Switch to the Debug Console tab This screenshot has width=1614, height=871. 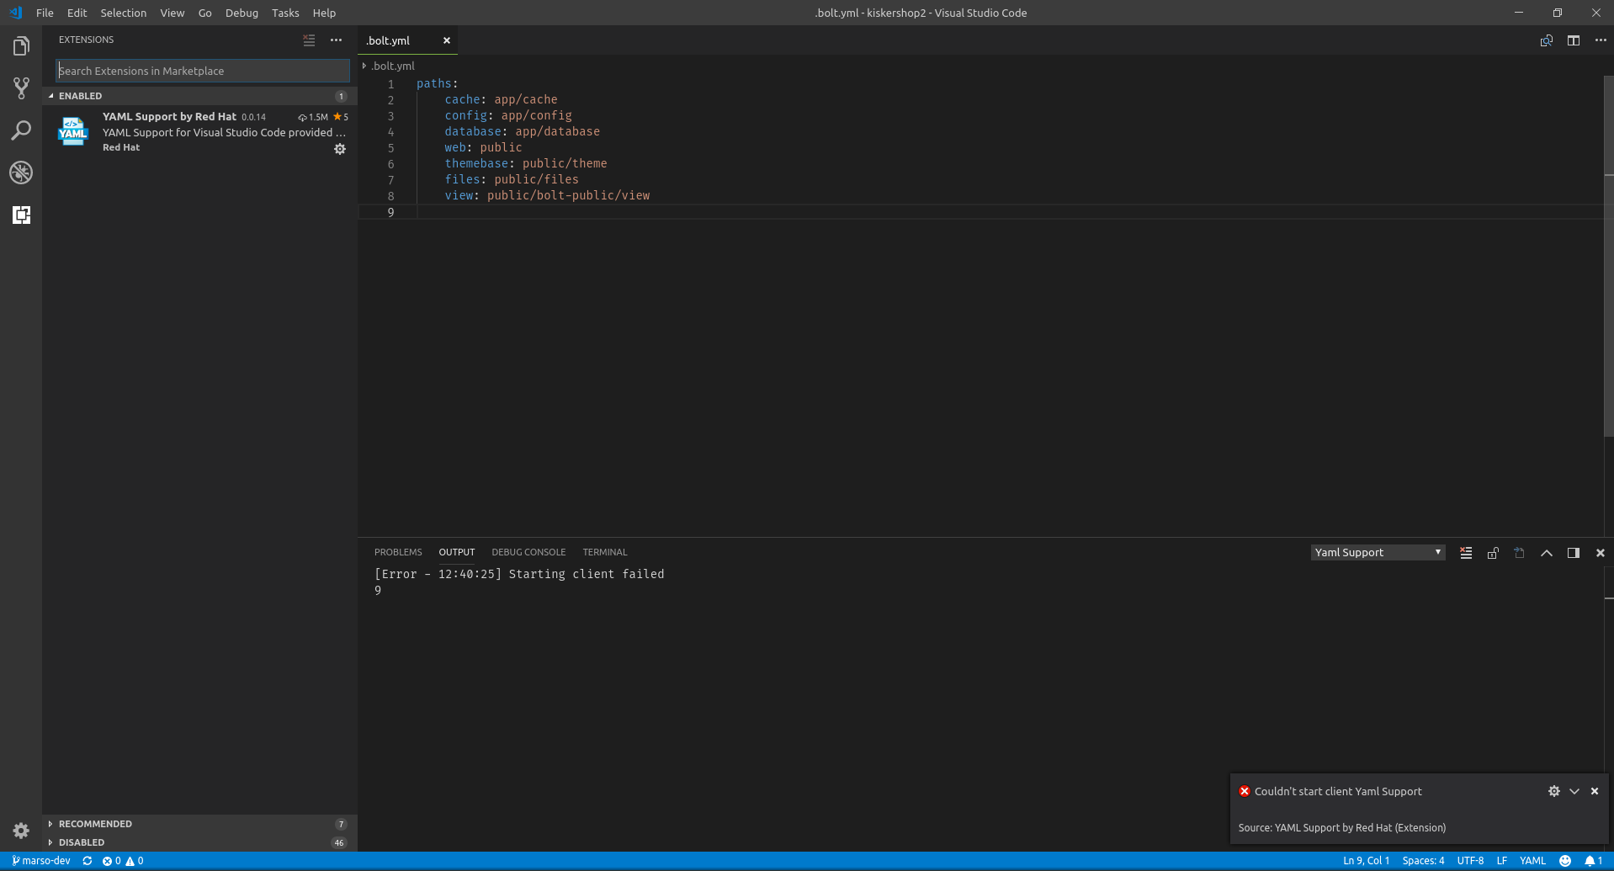click(x=528, y=552)
